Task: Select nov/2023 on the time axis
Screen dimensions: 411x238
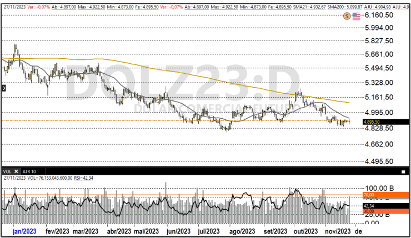Action: [x=338, y=231]
